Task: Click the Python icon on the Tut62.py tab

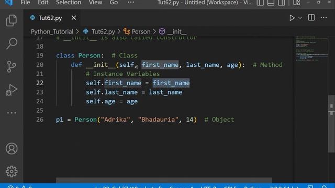Action: tap(32, 17)
